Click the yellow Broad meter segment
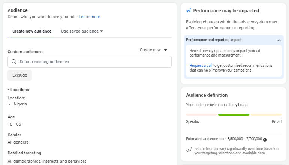The width and height of the screenshot is (289, 165). coord(266,115)
